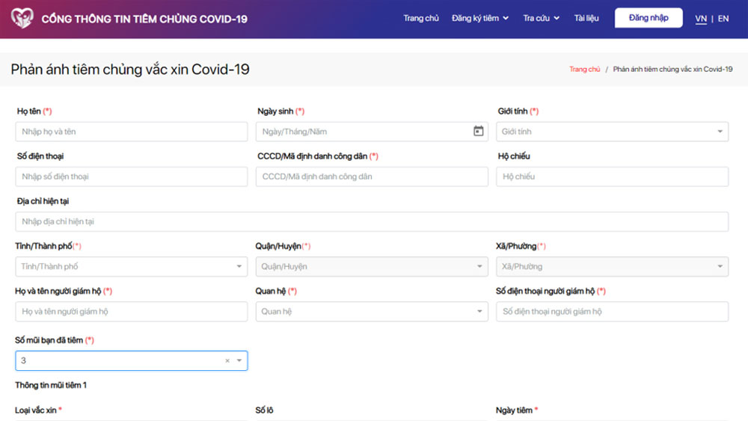Viewport: 748px width, 421px height.
Task: Click the Địa chỉ hiện tại field
Action: tap(371, 221)
